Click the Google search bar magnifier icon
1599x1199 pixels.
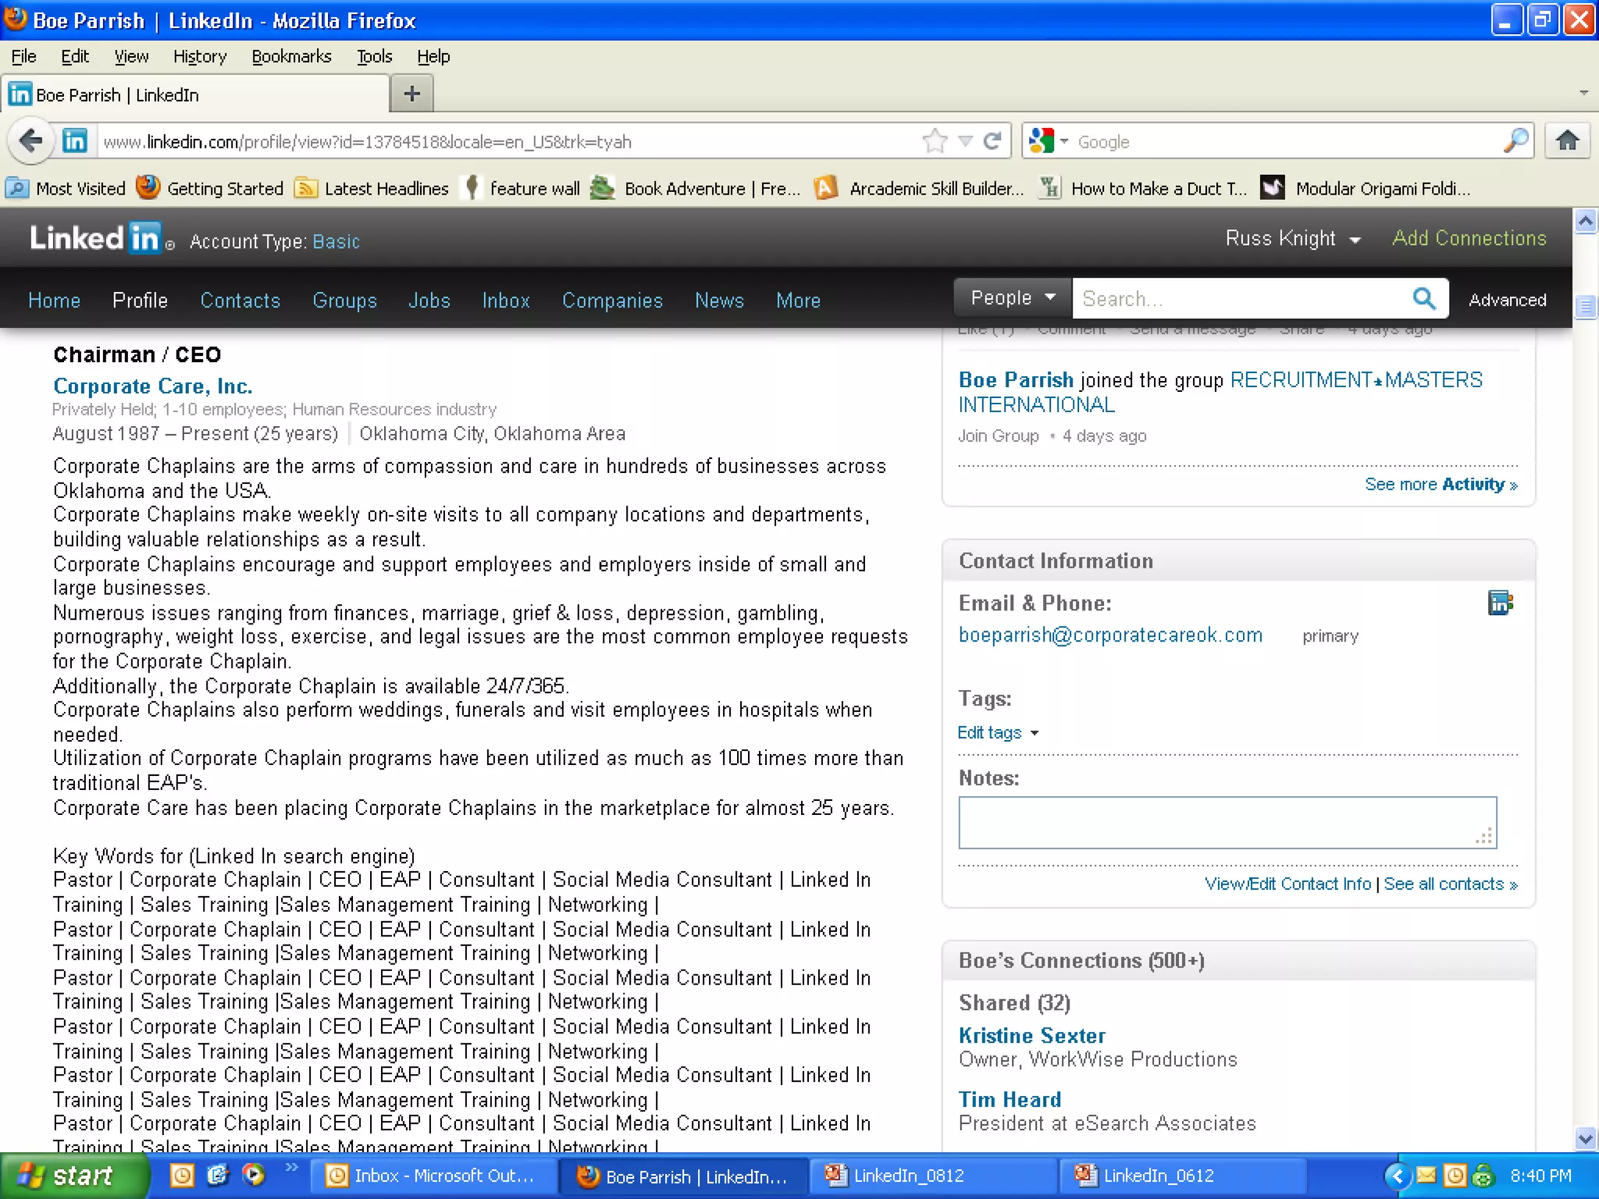(1515, 141)
